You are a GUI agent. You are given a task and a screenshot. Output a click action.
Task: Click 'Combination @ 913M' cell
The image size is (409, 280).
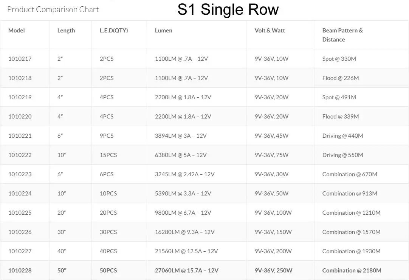[x=350, y=194]
